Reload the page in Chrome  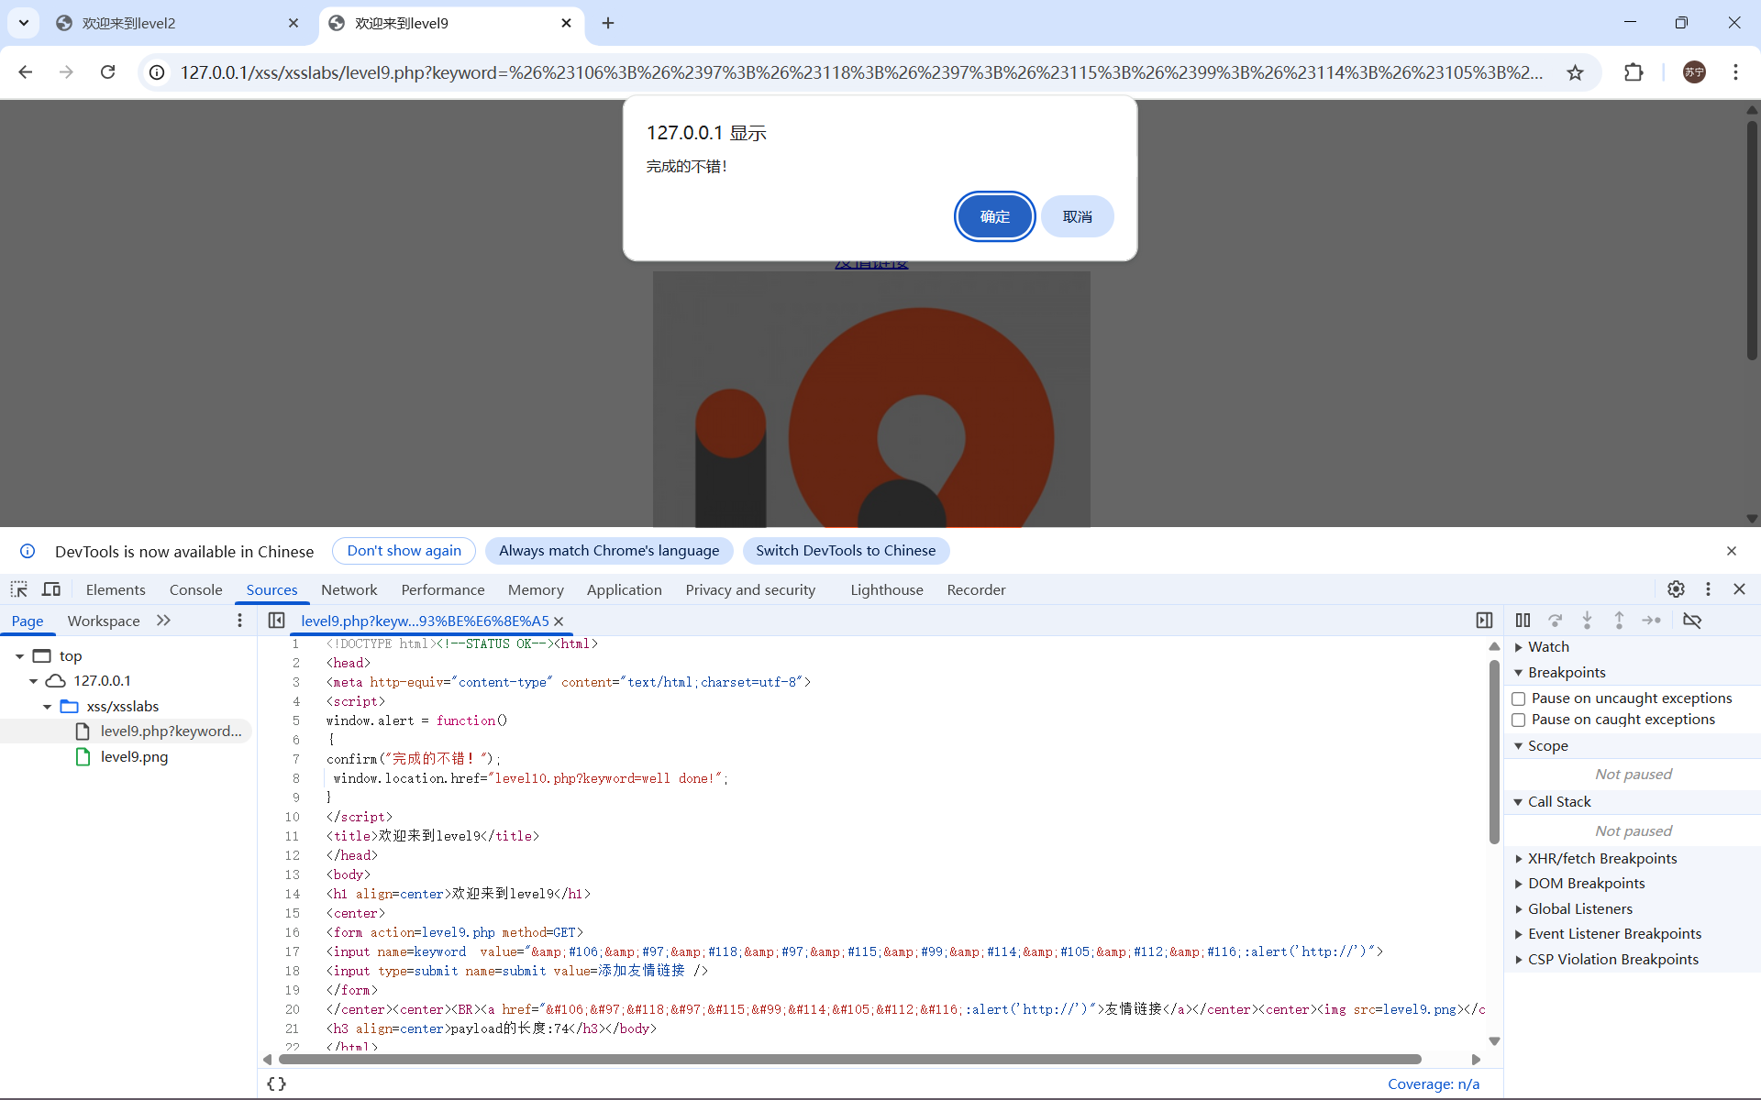(x=108, y=72)
